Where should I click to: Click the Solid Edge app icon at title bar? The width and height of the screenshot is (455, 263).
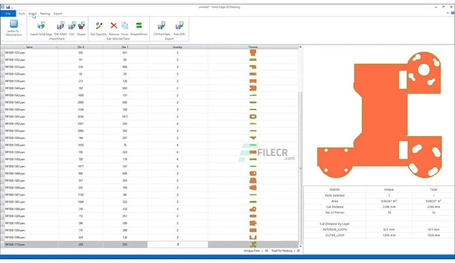click(x=2, y=7)
